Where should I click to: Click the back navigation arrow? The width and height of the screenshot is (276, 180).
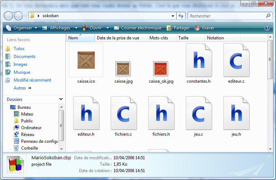(9, 16)
